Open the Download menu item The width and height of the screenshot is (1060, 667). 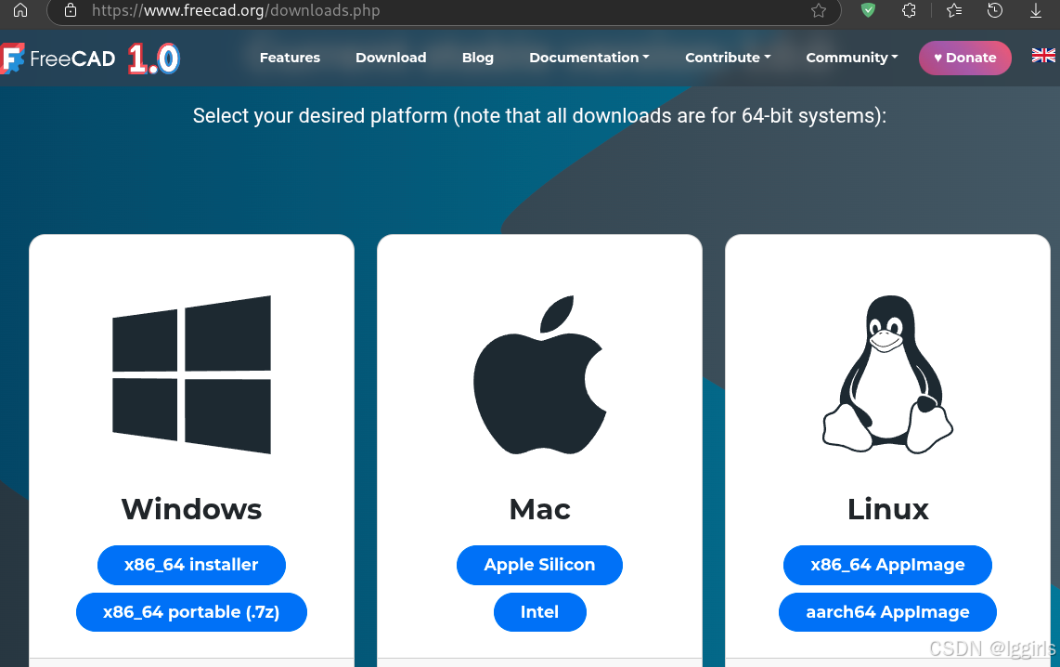coord(391,58)
